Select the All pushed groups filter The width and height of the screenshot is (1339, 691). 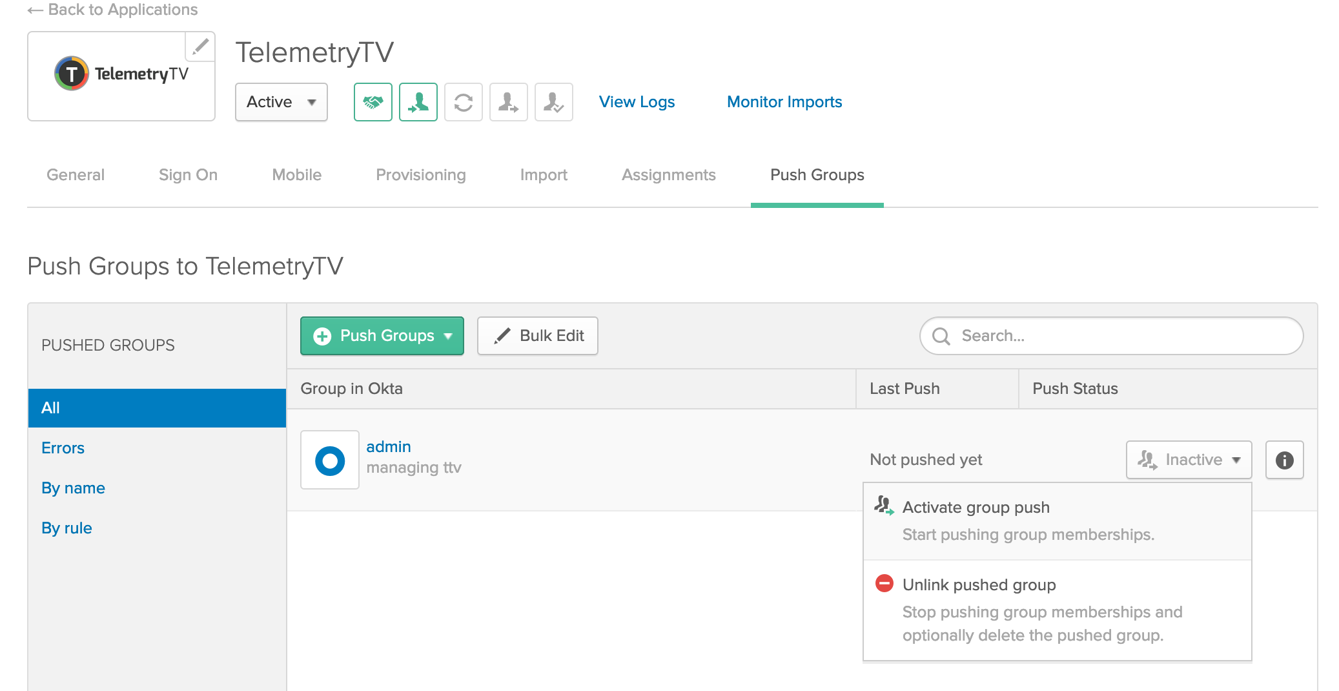157,408
